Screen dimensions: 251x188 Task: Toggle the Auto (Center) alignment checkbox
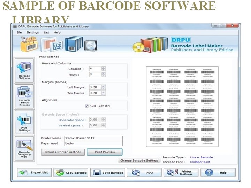86,106
